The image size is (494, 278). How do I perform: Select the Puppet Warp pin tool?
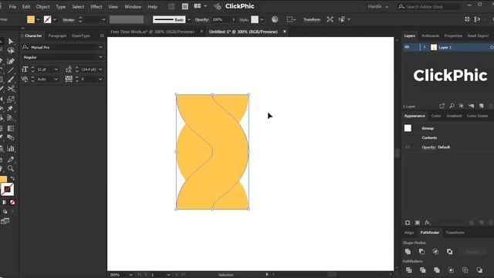[10, 108]
